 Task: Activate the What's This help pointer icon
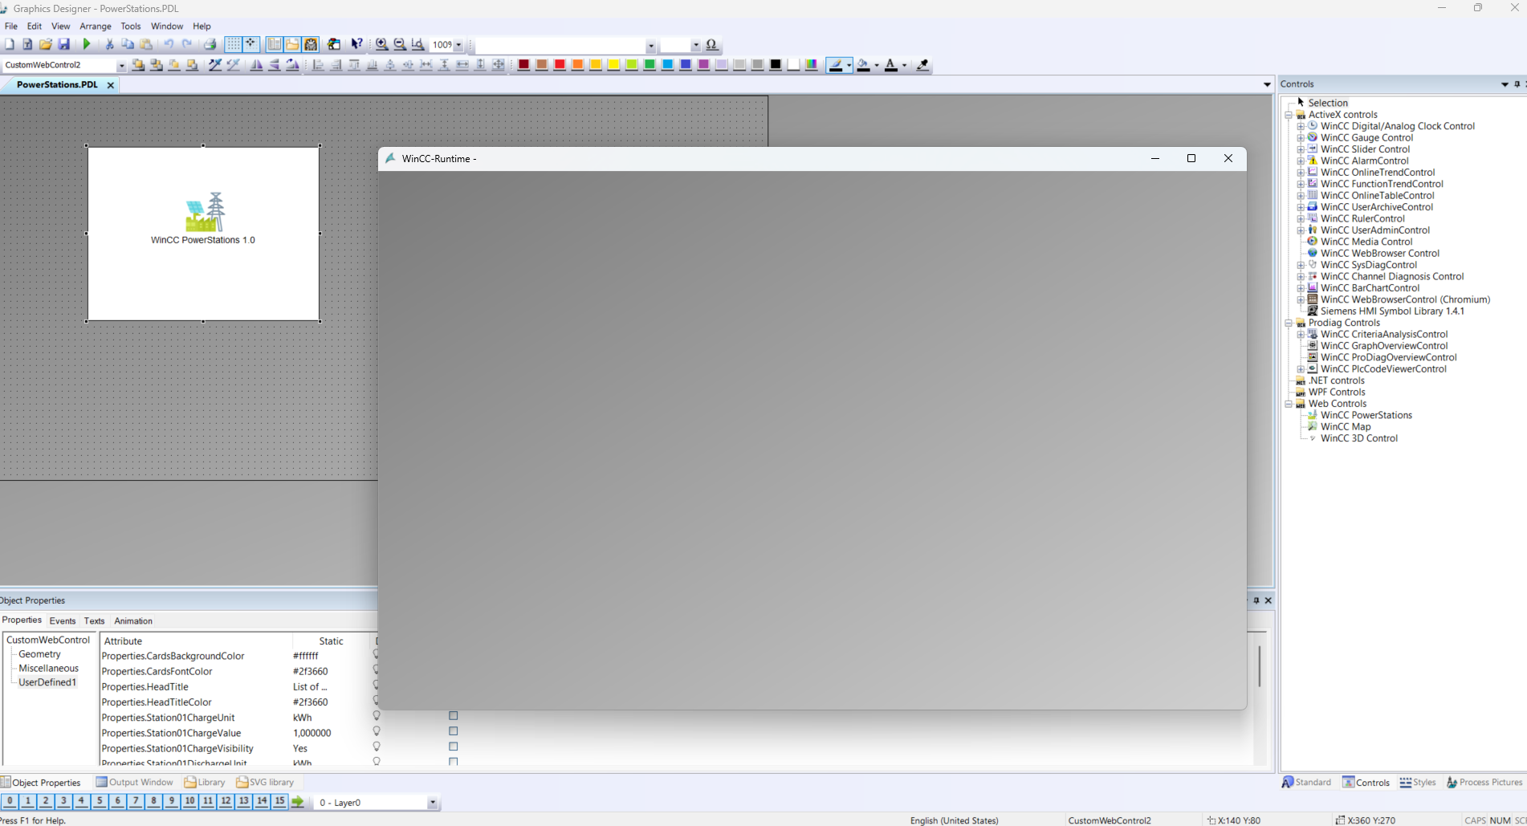(357, 45)
